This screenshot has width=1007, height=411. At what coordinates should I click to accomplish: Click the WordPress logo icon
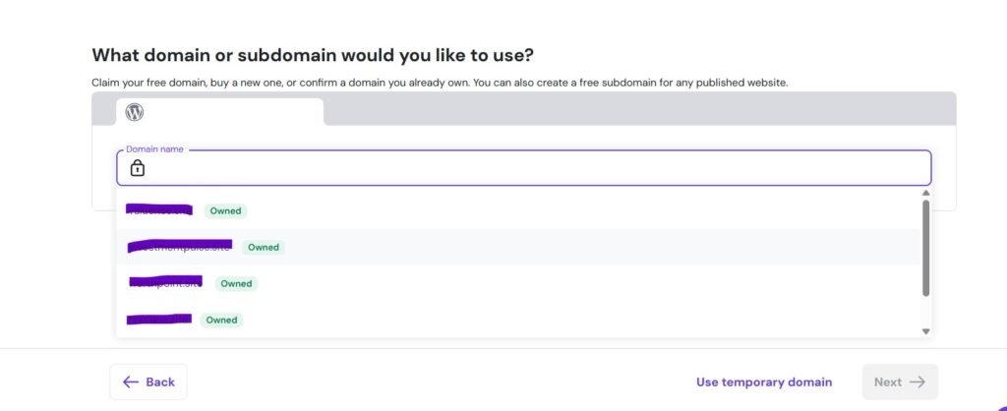[135, 112]
